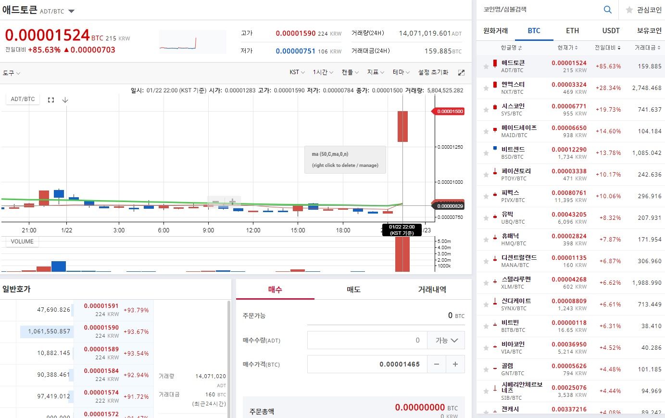Click the magnifier search icon
Viewport: 665px width, 418px height.
click(607, 10)
